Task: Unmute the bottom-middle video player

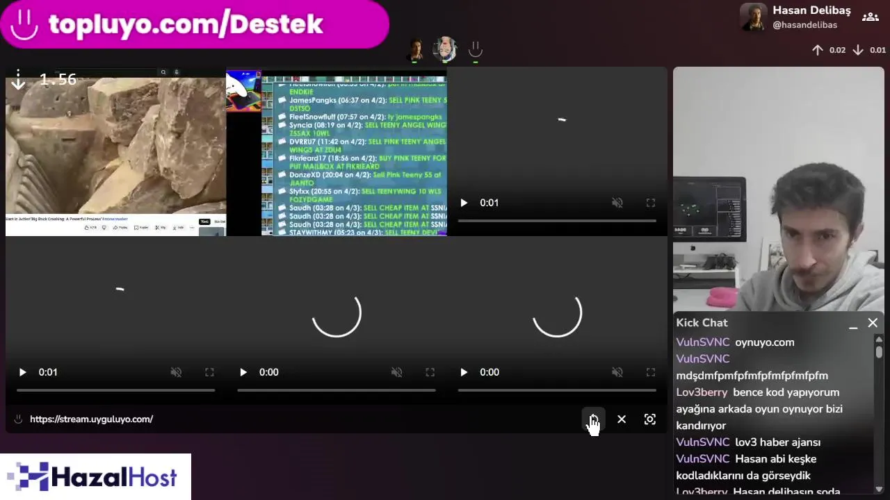Action: (x=396, y=372)
